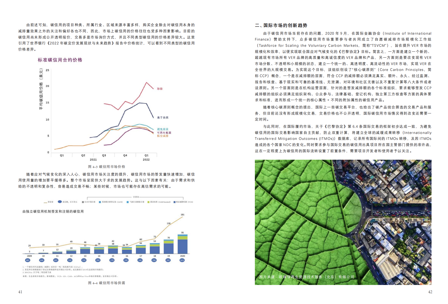Click the blue oval labeled 320
Screen dimensions: 448x304
[x=168, y=260]
